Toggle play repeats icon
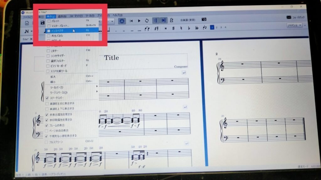This screenshot has width=321, height=180. point(155,20)
